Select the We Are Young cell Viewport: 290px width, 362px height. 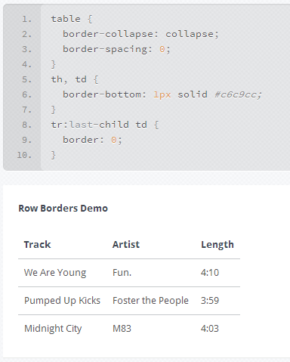click(x=55, y=273)
